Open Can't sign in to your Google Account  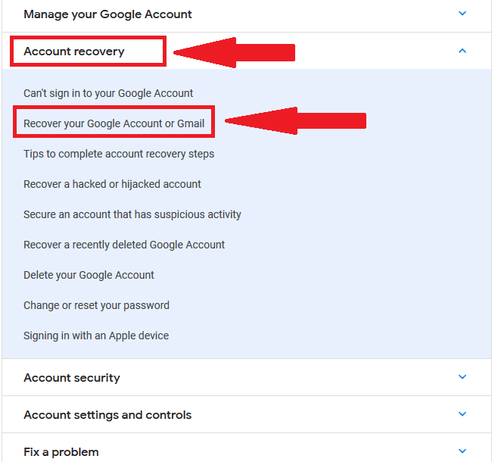pyautogui.click(x=108, y=93)
